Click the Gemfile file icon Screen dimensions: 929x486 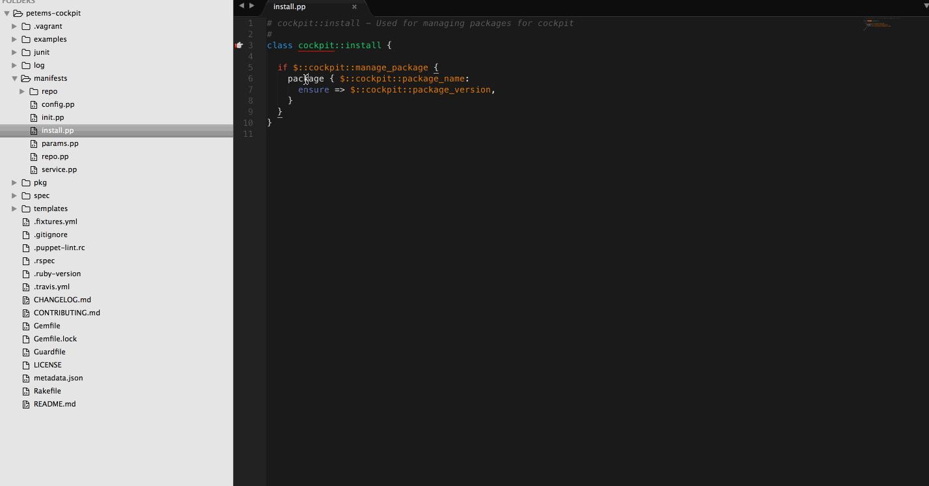tap(26, 326)
